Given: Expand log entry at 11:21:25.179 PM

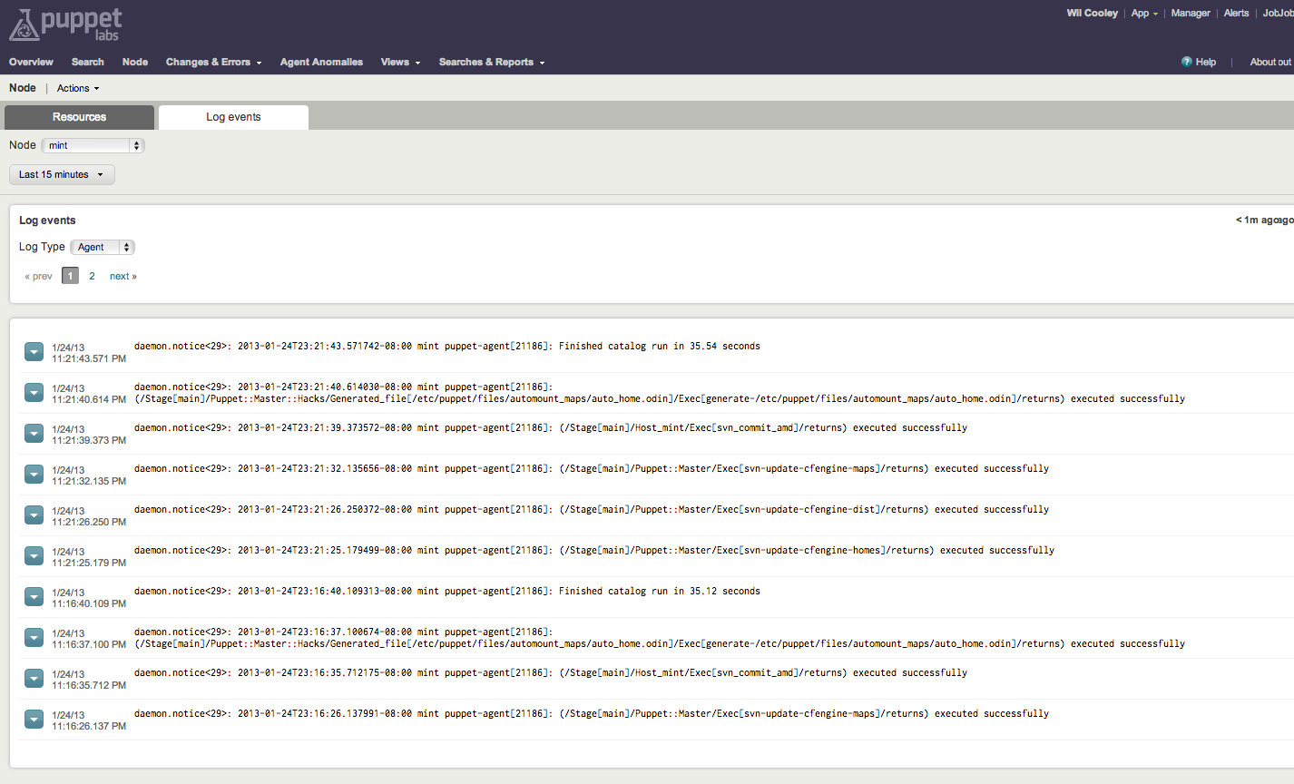Looking at the screenshot, I should (34, 556).
